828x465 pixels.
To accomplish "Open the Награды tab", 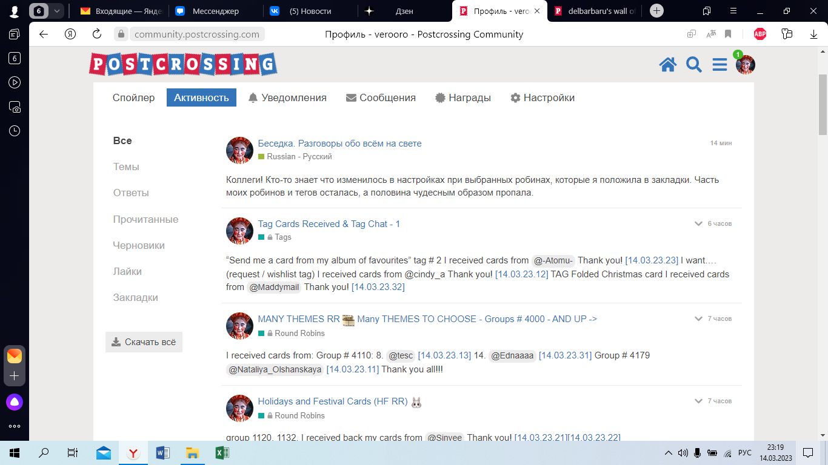I will coord(463,97).
